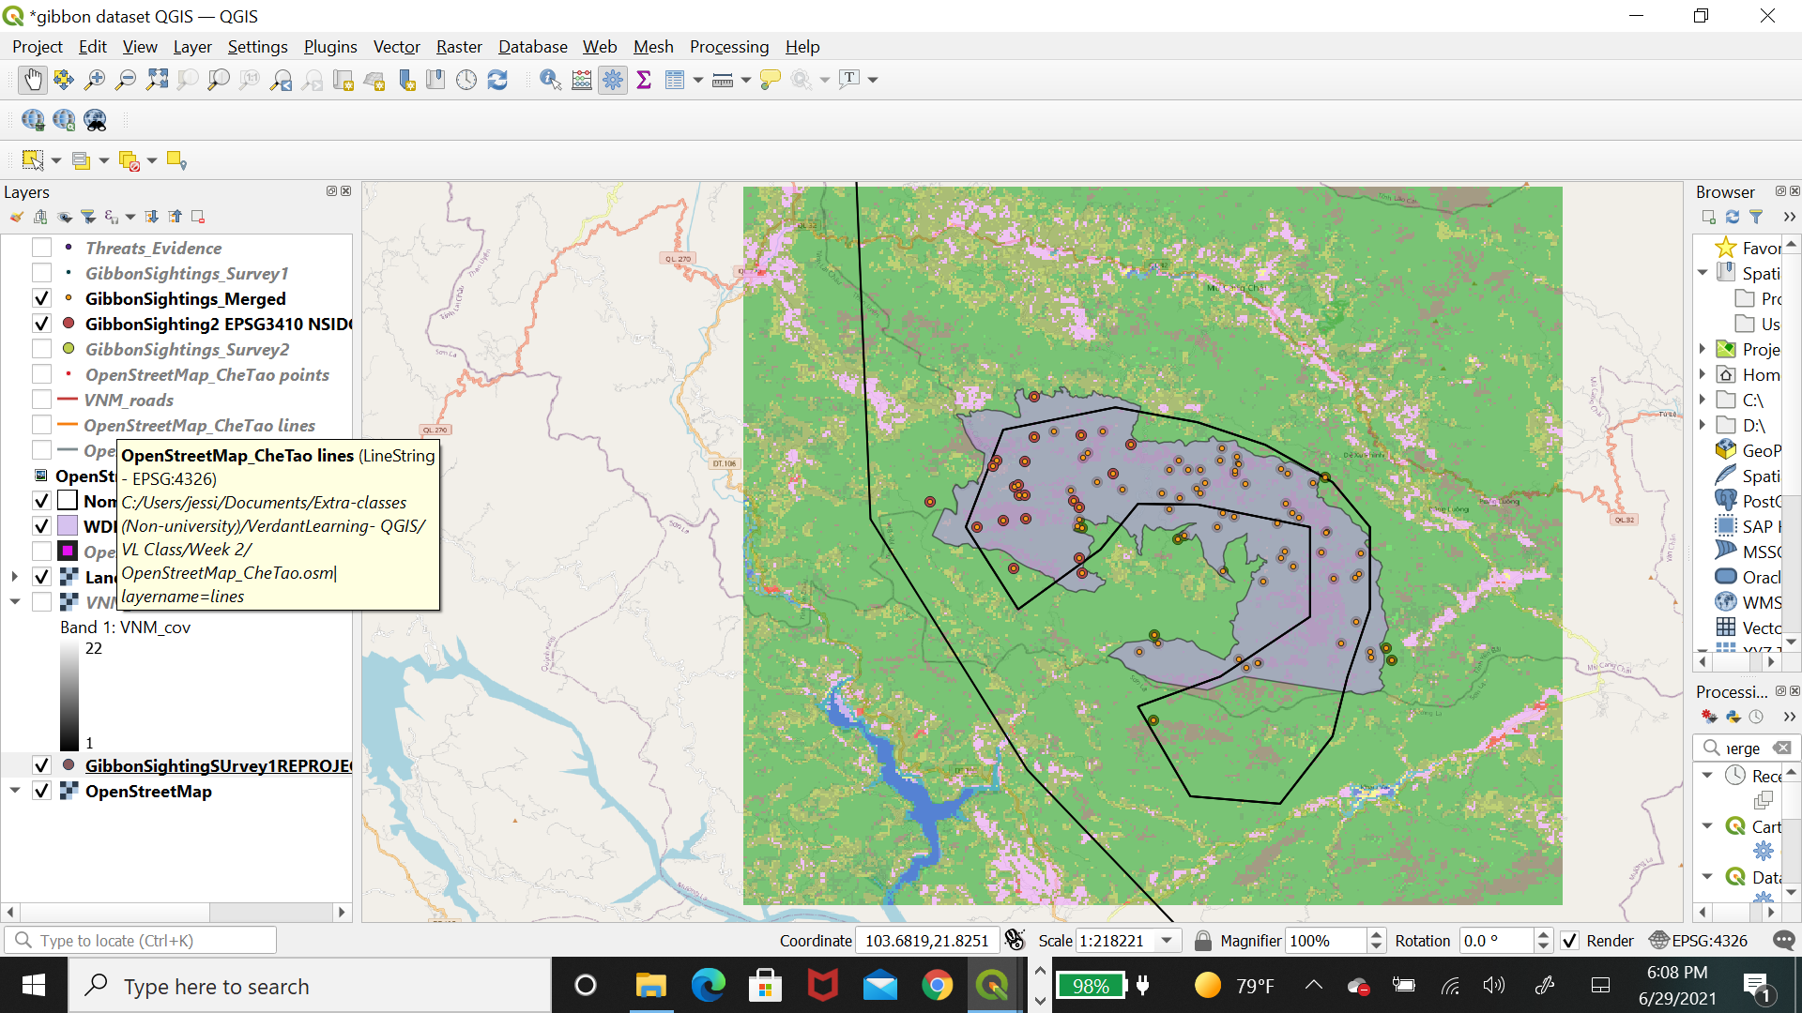This screenshot has width=1802, height=1013.
Task: Click the Type to locate search box
Action: [141, 941]
